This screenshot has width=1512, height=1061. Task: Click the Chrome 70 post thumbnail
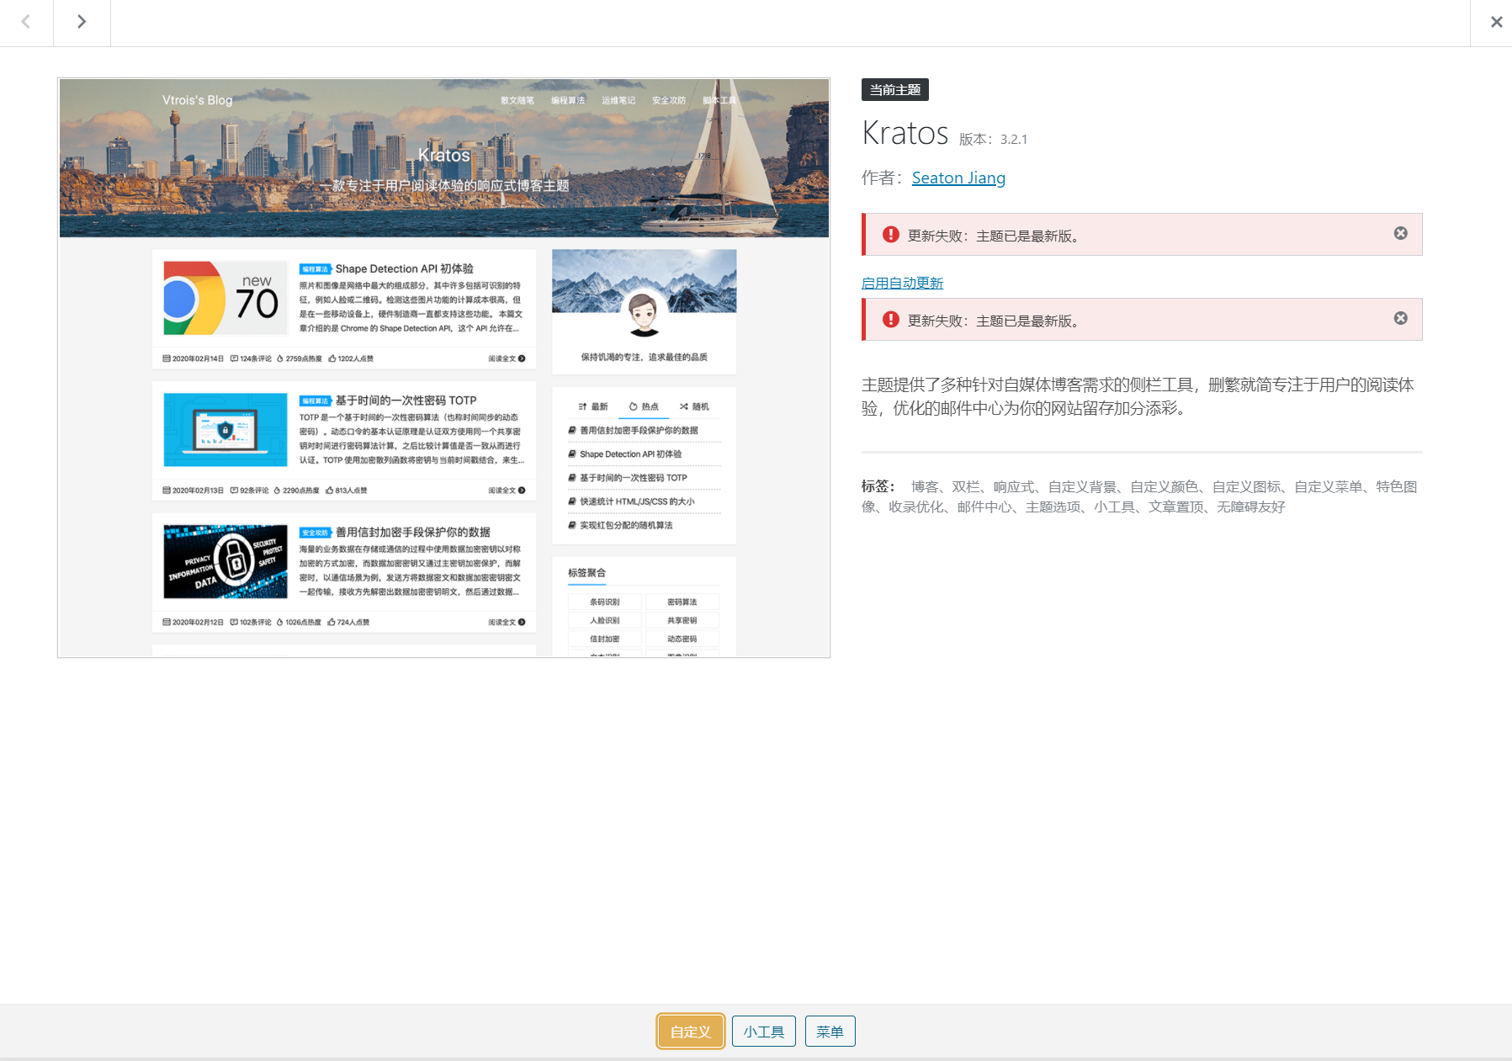click(x=224, y=299)
